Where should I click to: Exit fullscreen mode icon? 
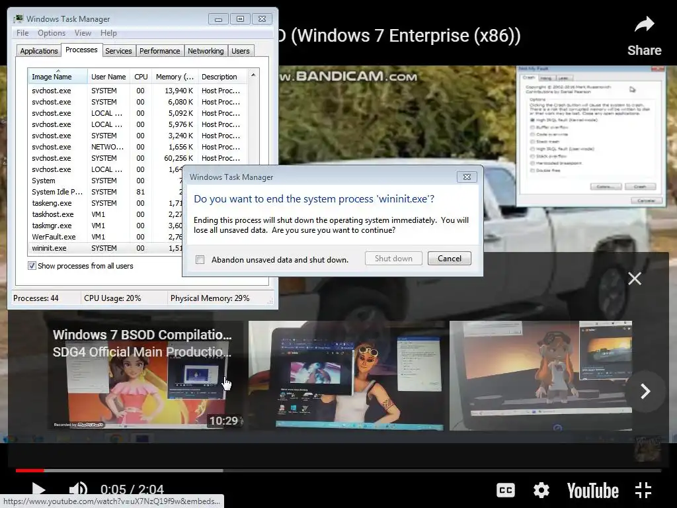643,490
